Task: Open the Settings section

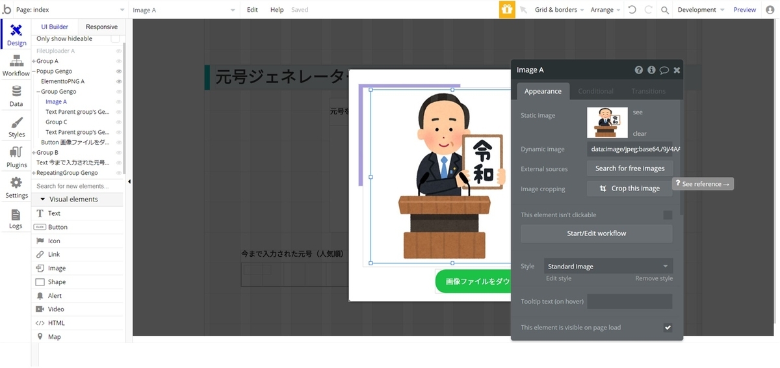Action: point(16,188)
